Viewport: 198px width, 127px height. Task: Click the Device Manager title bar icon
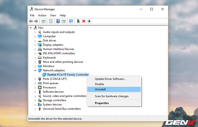[x=31, y=9]
